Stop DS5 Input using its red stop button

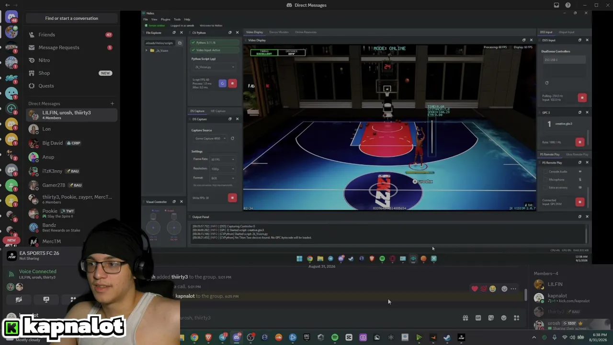click(x=582, y=98)
